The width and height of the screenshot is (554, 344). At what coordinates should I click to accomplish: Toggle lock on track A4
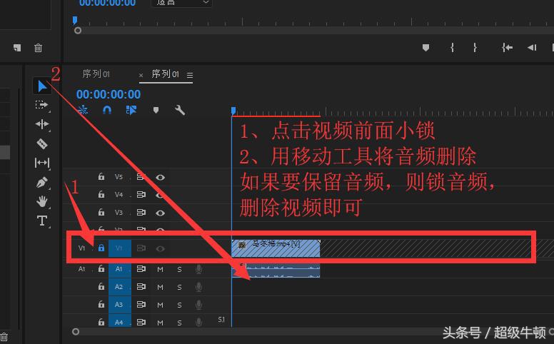[x=101, y=322]
